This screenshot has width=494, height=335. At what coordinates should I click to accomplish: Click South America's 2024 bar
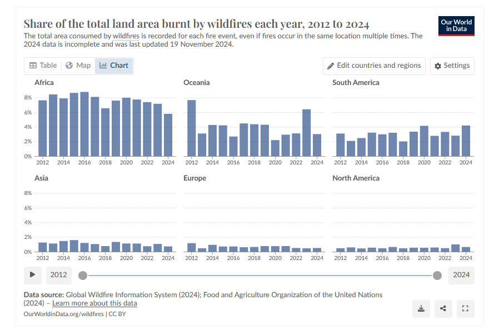(466, 141)
